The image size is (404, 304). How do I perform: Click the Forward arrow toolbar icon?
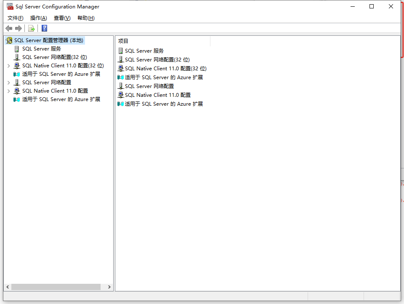(x=18, y=28)
